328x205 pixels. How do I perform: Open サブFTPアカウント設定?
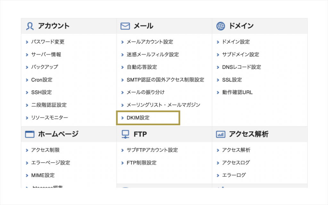[x=152, y=150]
